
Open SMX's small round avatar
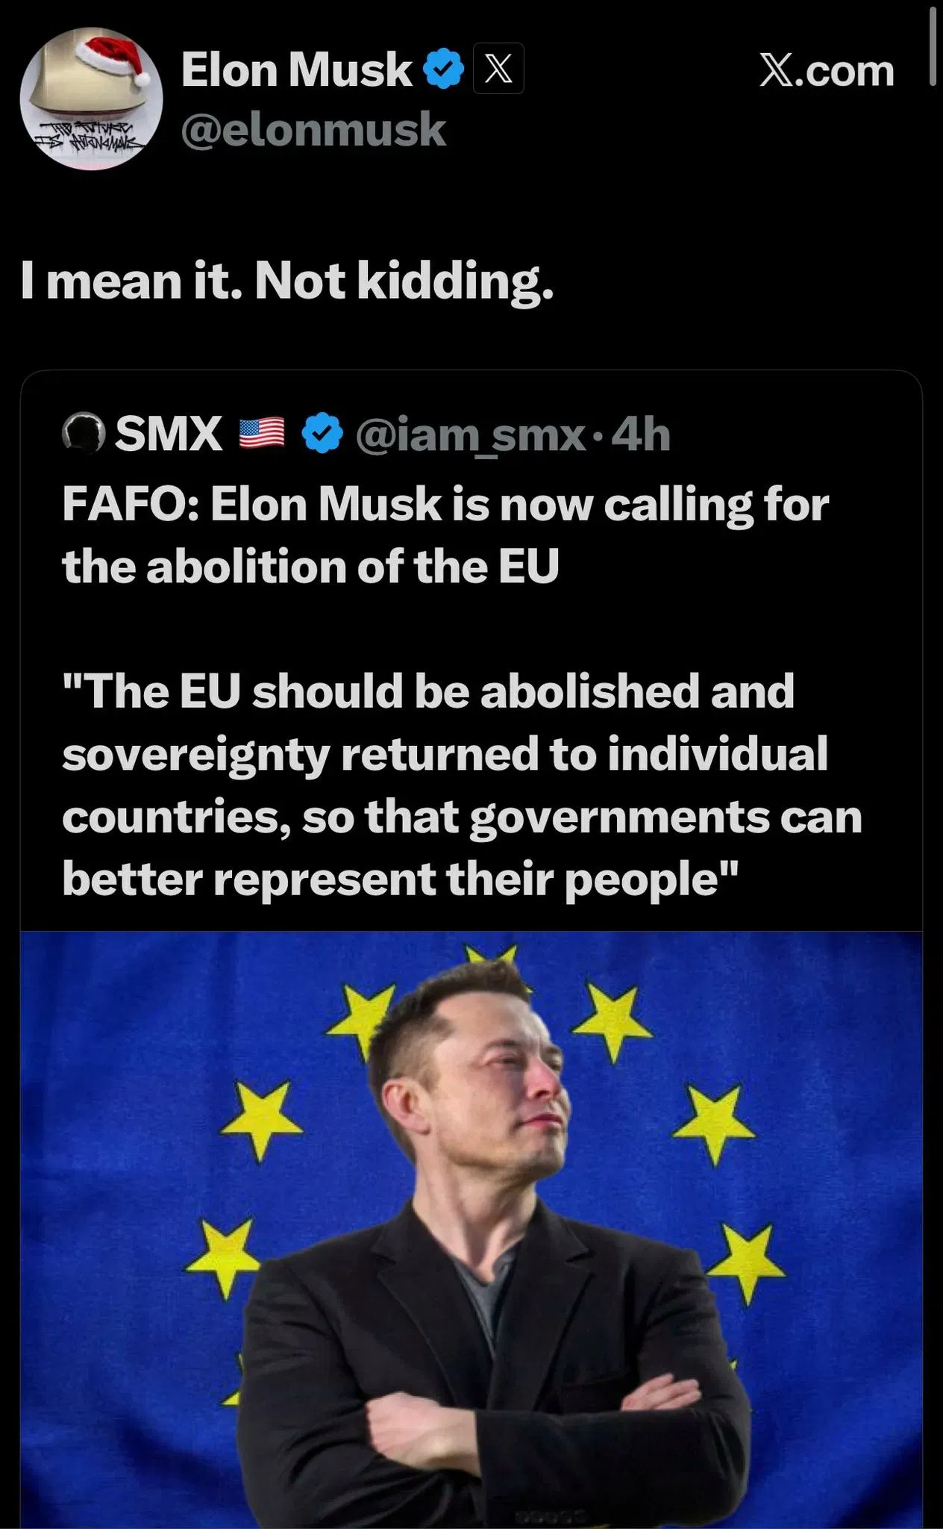tap(83, 434)
